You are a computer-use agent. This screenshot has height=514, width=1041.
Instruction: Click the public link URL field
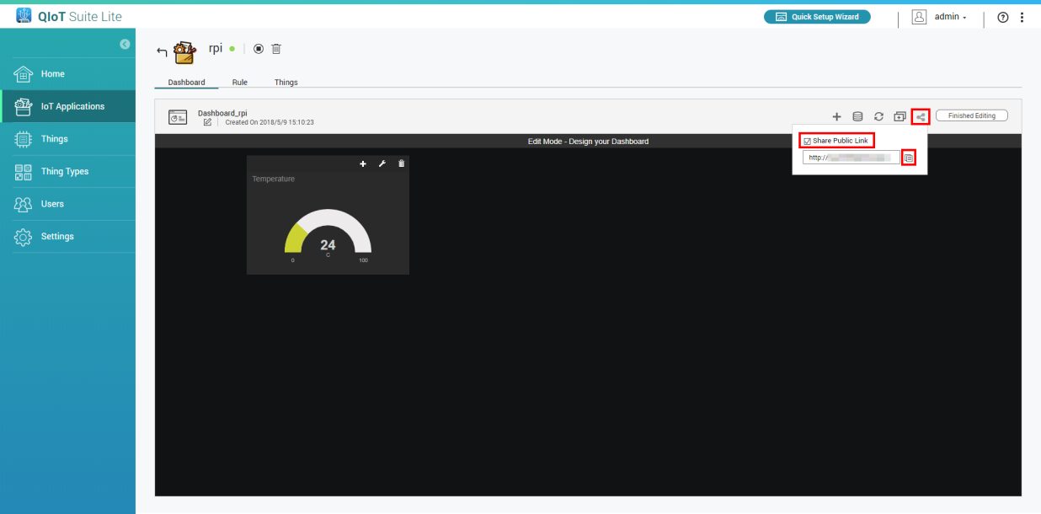click(851, 158)
